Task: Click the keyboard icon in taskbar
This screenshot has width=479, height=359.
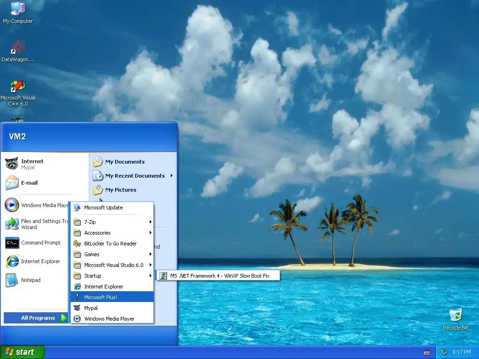Action: point(427,352)
